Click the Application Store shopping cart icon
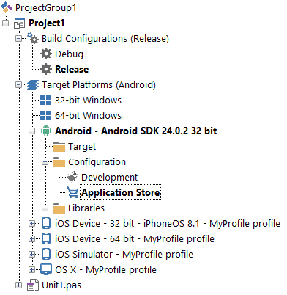The image size is (287, 295). pyautogui.click(x=72, y=192)
